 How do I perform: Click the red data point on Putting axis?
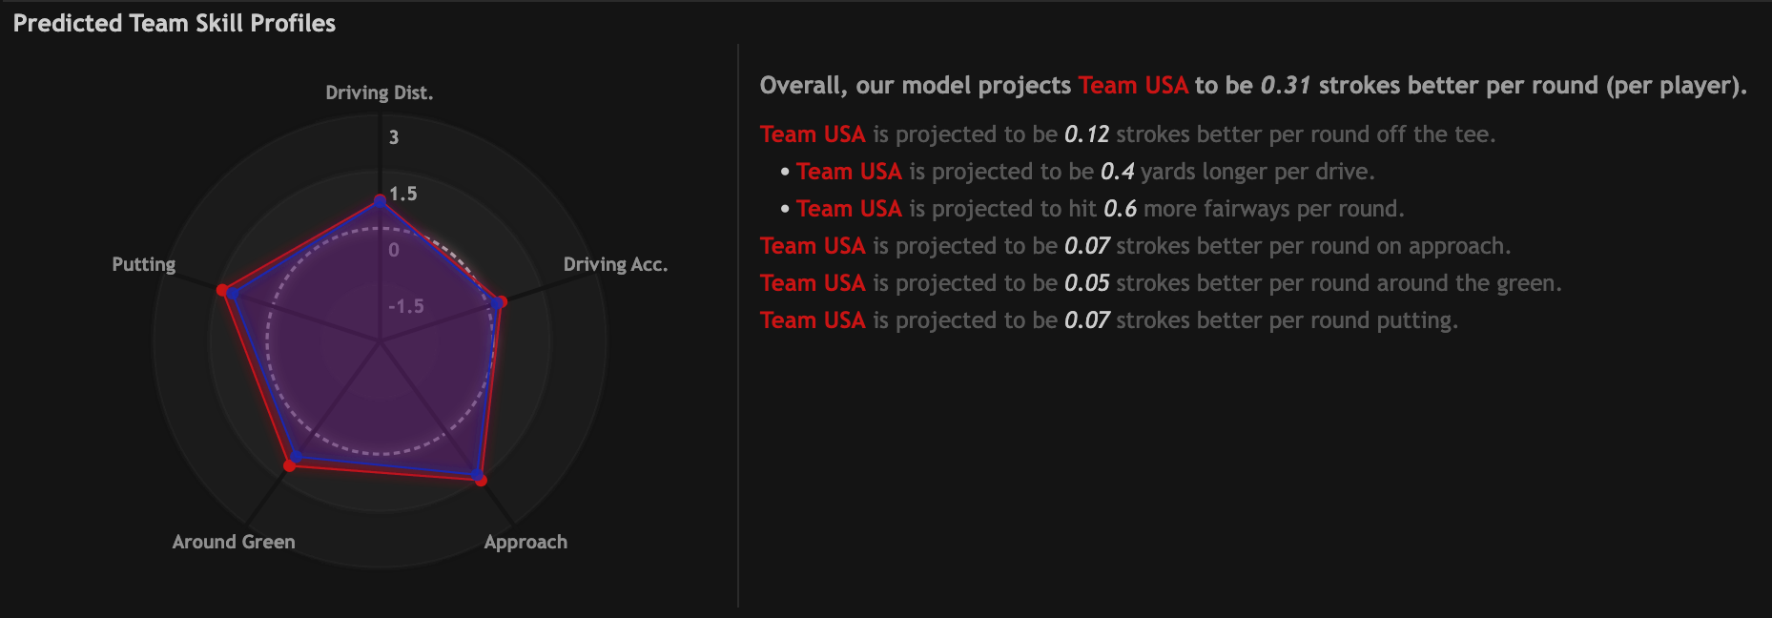(x=222, y=290)
